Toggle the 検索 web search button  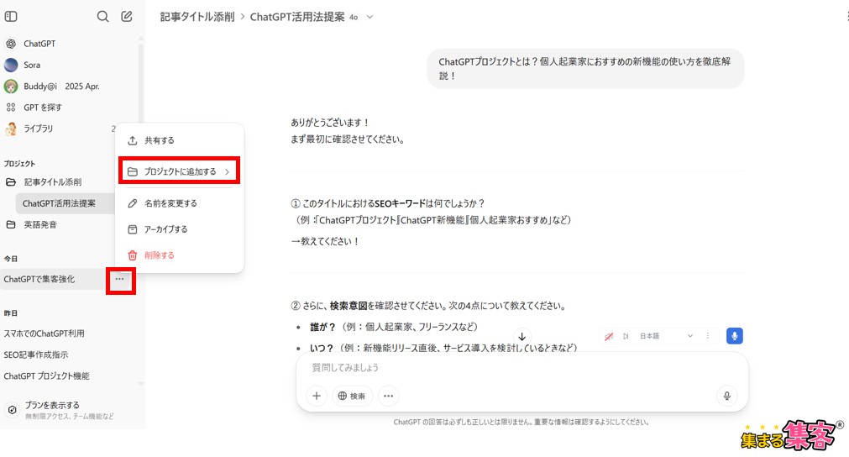352,396
